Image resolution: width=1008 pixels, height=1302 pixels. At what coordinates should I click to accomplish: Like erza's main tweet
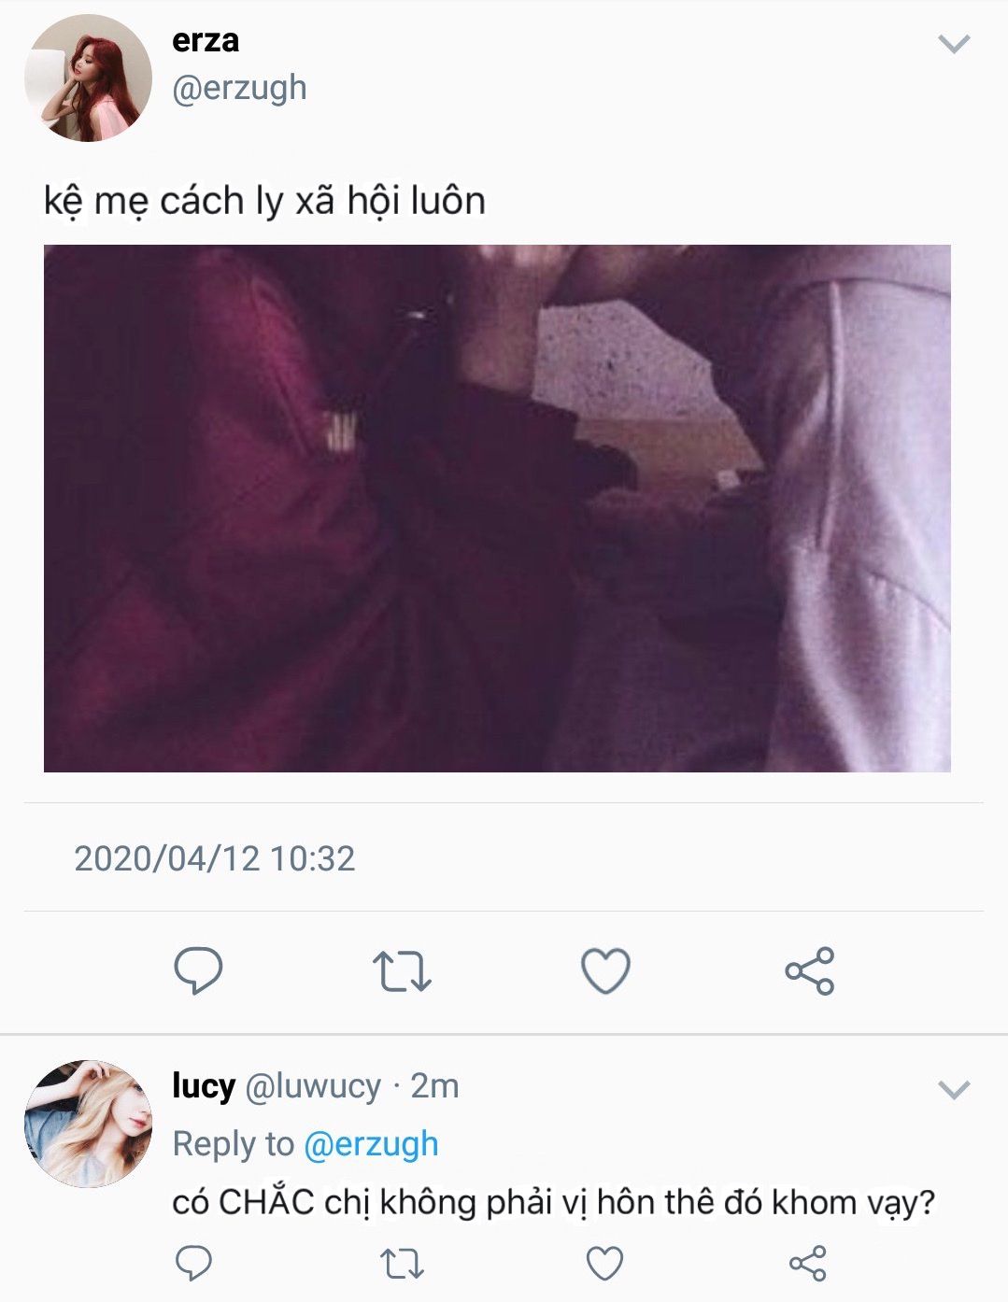(x=605, y=971)
